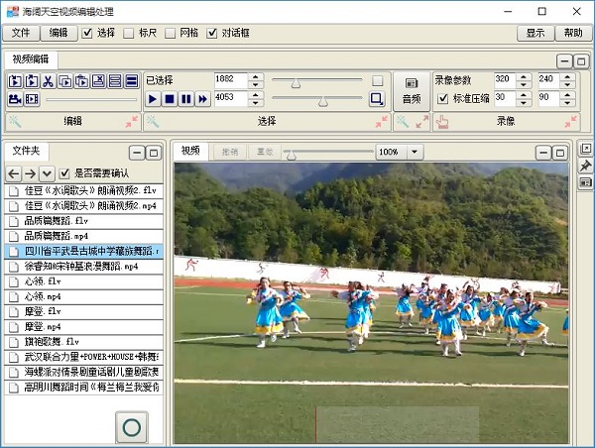Play the video
The width and height of the screenshot is (595, 448).
pyautogui.click(x=153, y=99)
